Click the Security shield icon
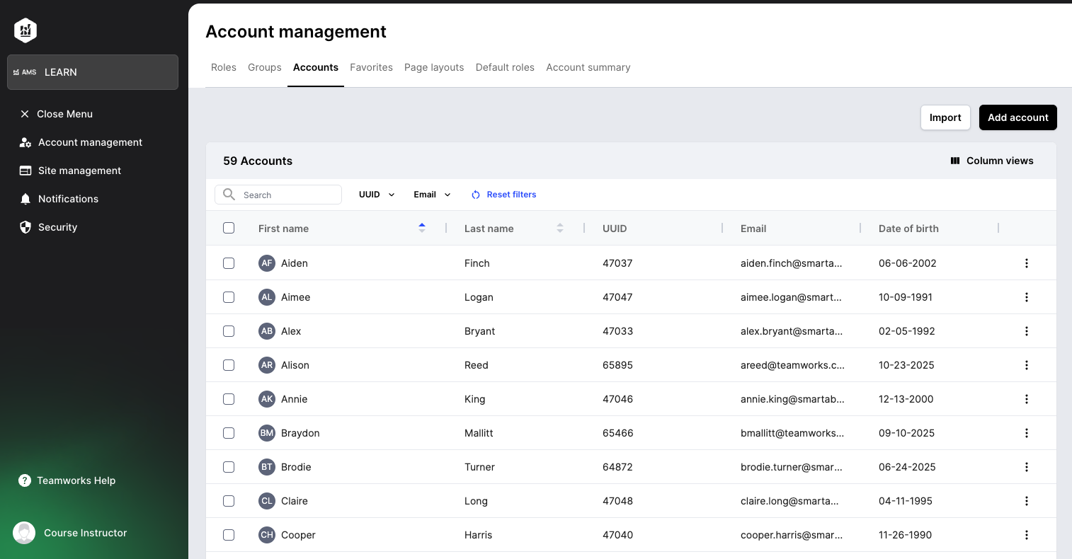The height and width of the screenshot is (559, 1072). click(25, 227)
